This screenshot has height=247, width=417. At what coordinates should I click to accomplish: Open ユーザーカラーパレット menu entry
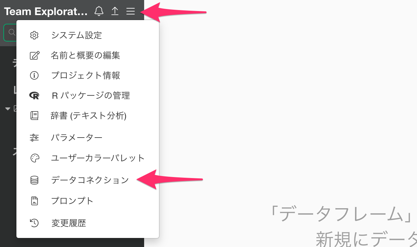(88, 158)
